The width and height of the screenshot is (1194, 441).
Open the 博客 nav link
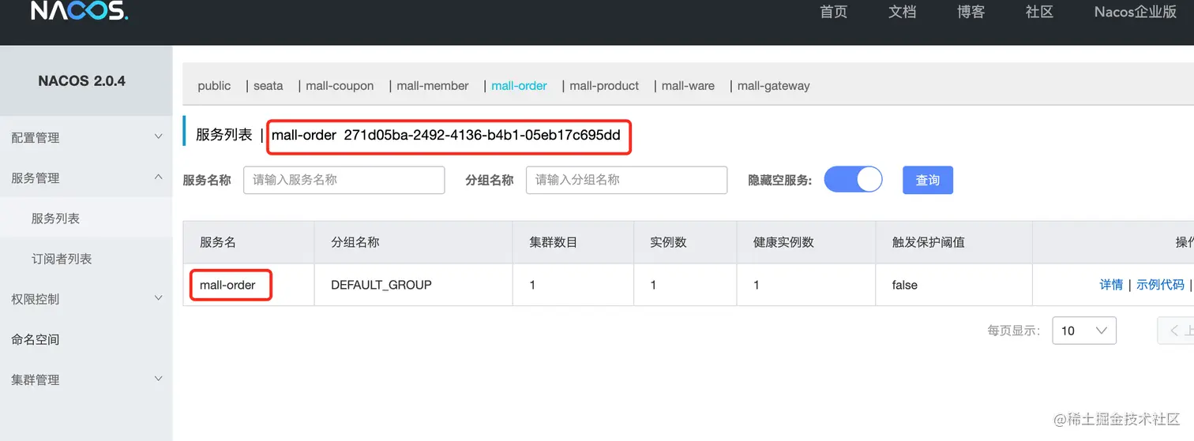(971, 12)
